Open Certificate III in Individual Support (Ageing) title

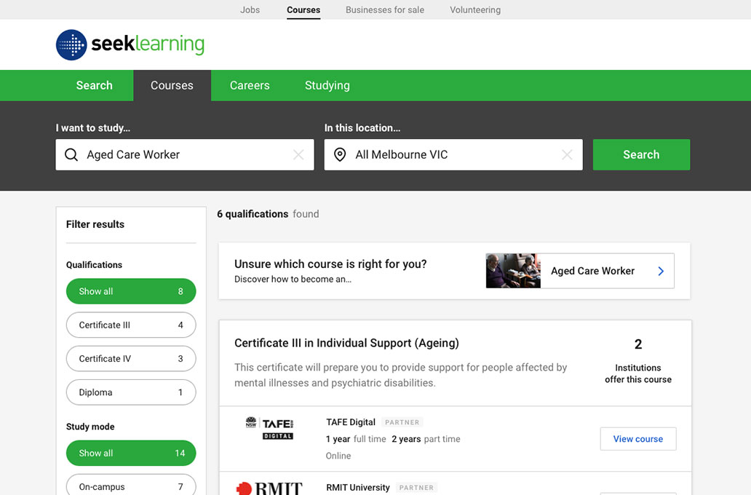[x=346, y=343]
